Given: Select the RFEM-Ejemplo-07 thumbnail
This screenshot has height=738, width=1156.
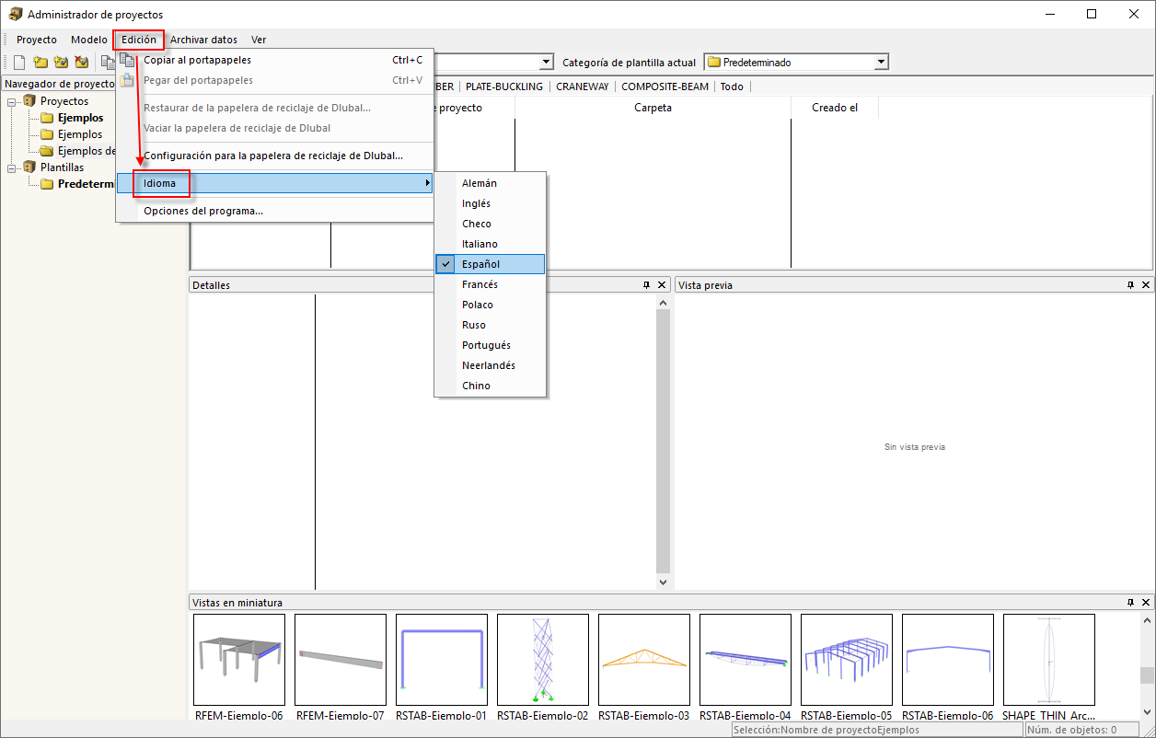Looking at the screenshot, I should tap(341, 660).
